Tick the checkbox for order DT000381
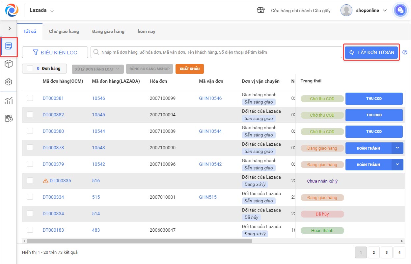This screenshot has height=264, width=411. point(30,98)
